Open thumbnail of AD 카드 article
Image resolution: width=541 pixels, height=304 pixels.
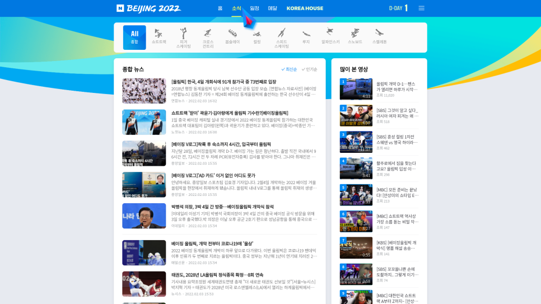click(x=144, y=185)
